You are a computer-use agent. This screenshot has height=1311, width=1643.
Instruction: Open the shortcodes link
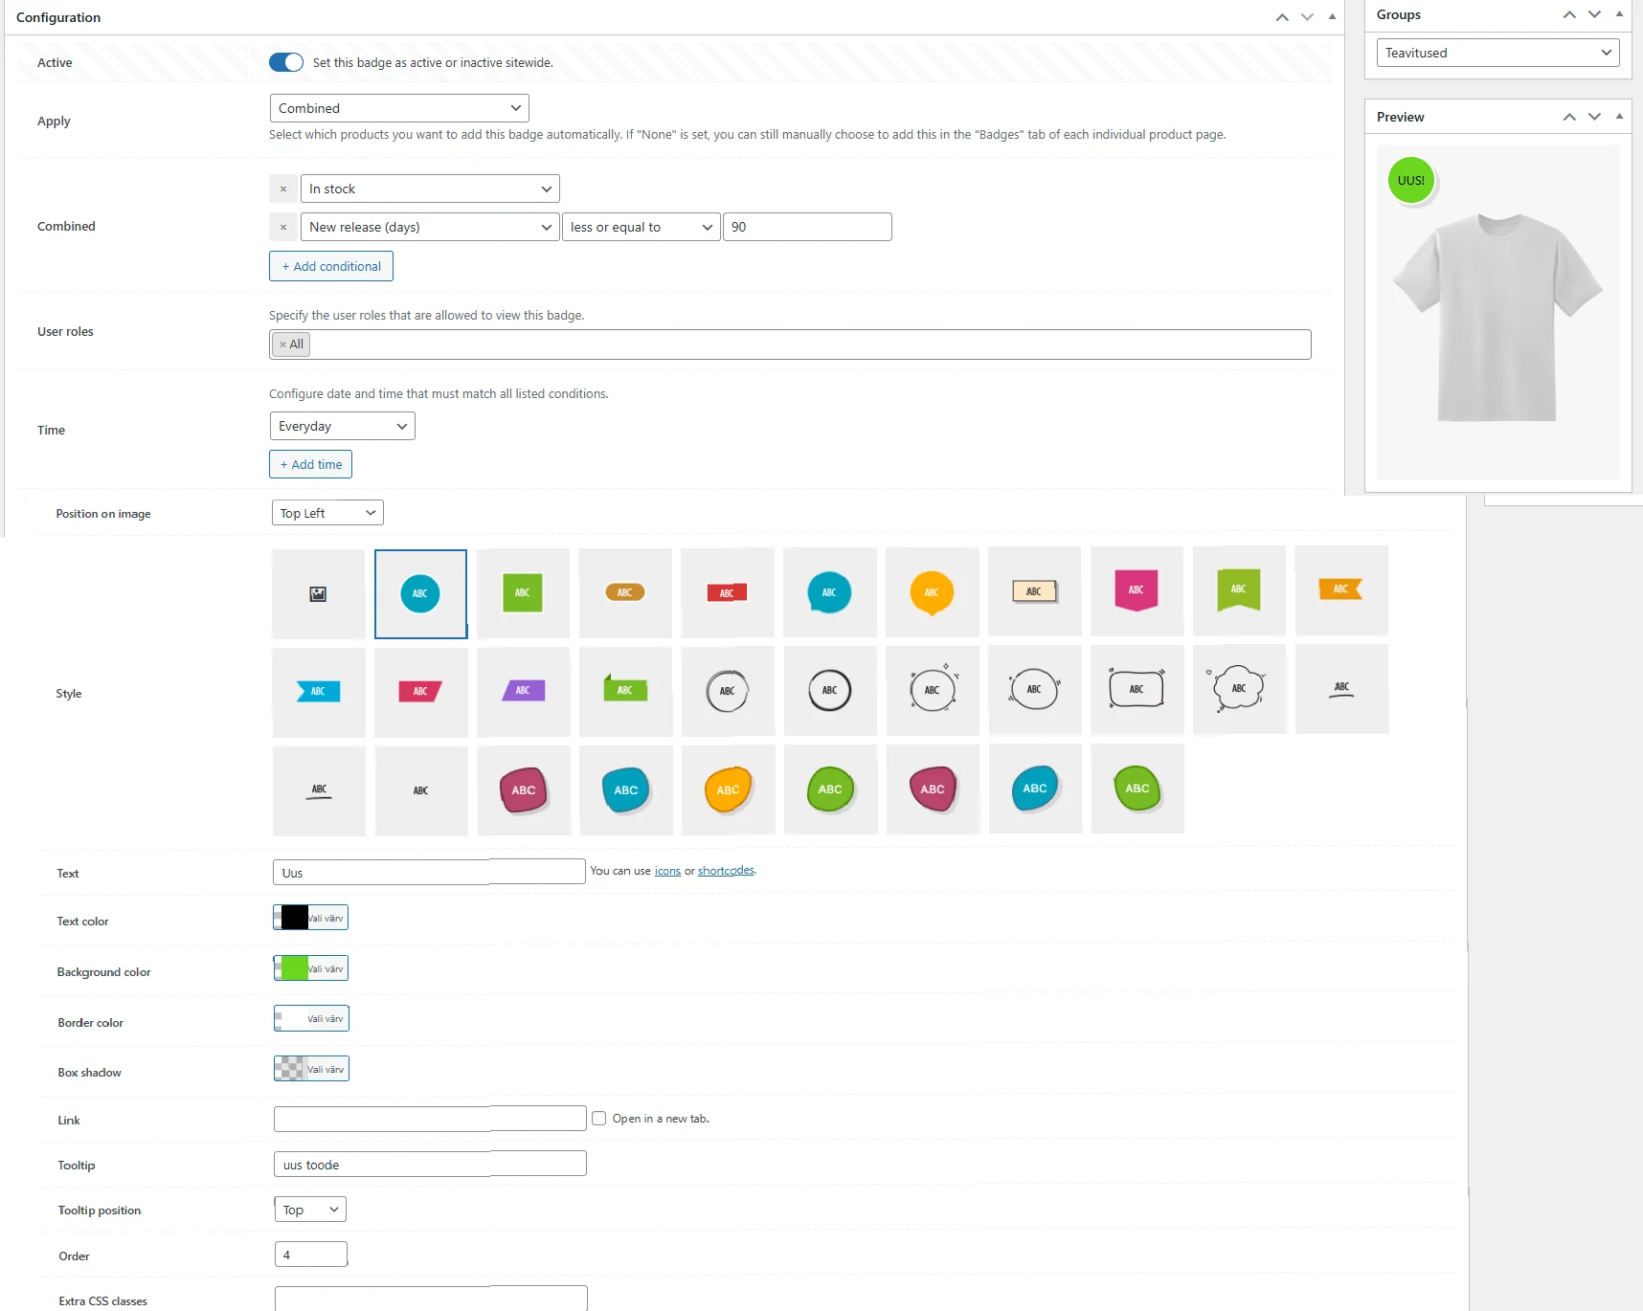point(726,871)
